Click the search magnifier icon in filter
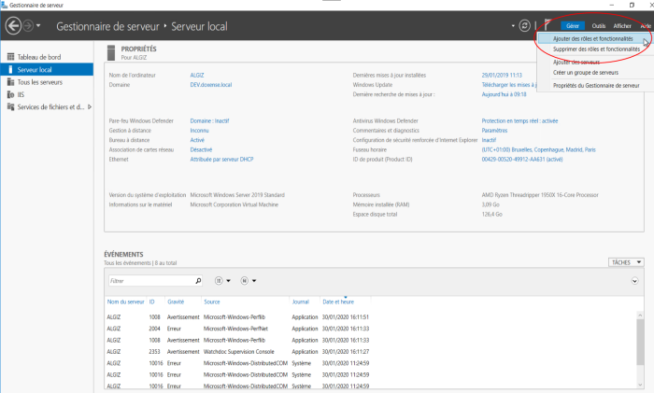Viewport: 654px width, 393px height. [x=198, y=280]
